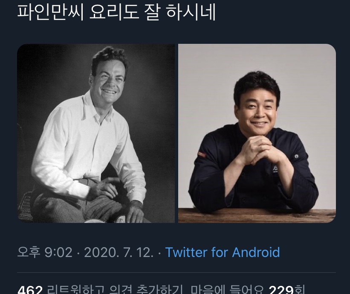The image size is (350, 294).
Task: Open the 462 retweets count
Action: pyautogui.click(x=30, y=290)
